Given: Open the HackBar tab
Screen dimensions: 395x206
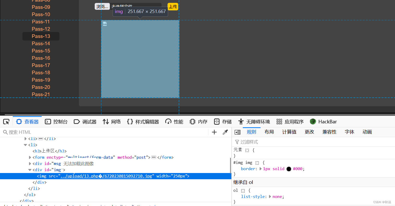Looking at the screenshot, I should coord(323,122).
